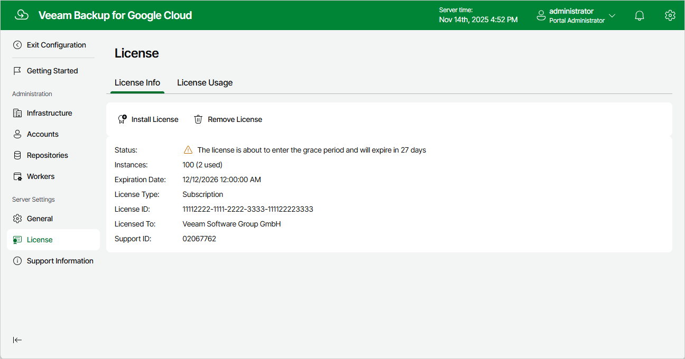Click the License ID 11112222-1111 value

(x=248, y=209)
